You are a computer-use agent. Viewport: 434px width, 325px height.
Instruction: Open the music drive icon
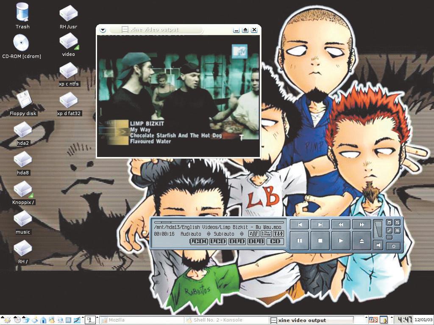click(23, 223)
